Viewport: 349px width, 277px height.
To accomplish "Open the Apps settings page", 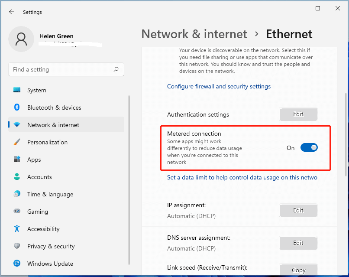I will pyautogui.click(x=66, y=160).
